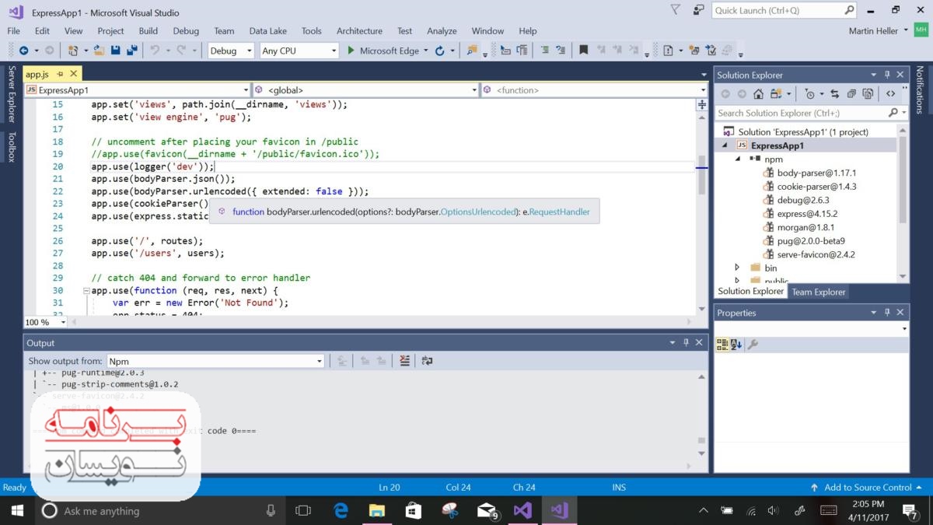Image resolution: width=933 pixels, height=525 pixels.
Task: Click the Search Solution Explorer field
Action: [811, 113]
